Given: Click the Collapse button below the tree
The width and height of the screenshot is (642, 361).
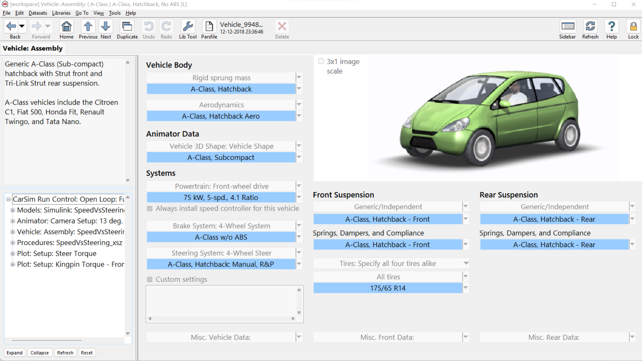Looking at the screenshot, I should (39, 353).
